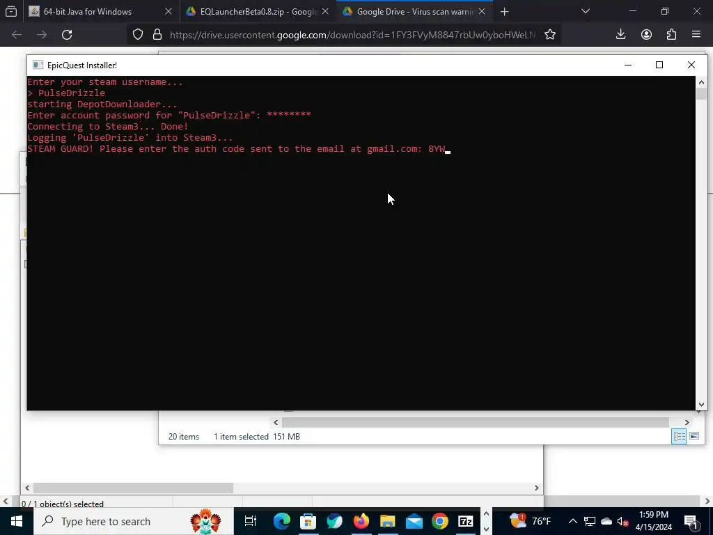Open the Windows Start menu
This screenshot has height=535, width=713.
[17, 521]
